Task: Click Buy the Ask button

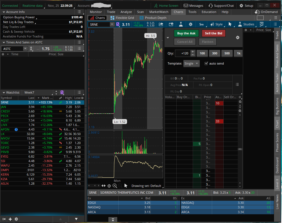Action: pyautogui.click(x=186, y=33)
